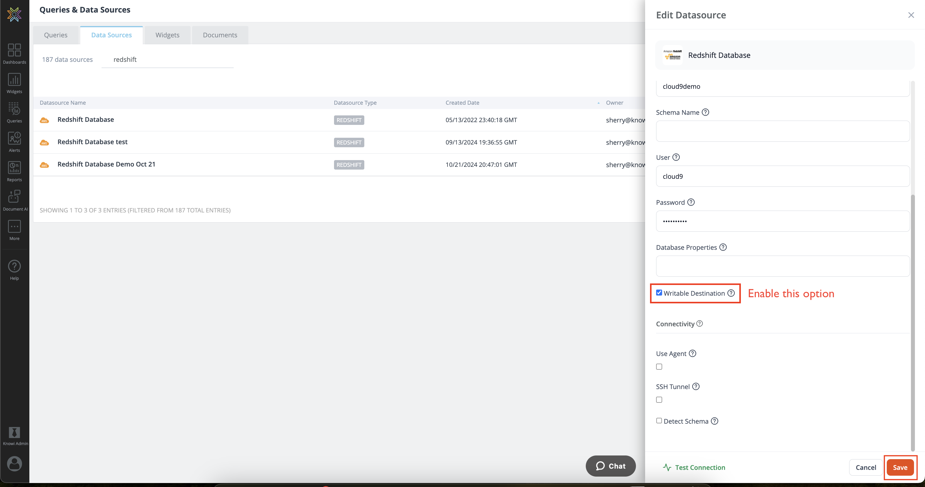Tick the SSH Tunnel checkbox
The height and width of the screenshot is (487, 925).
pyautogui.click(x=659, y=400)
